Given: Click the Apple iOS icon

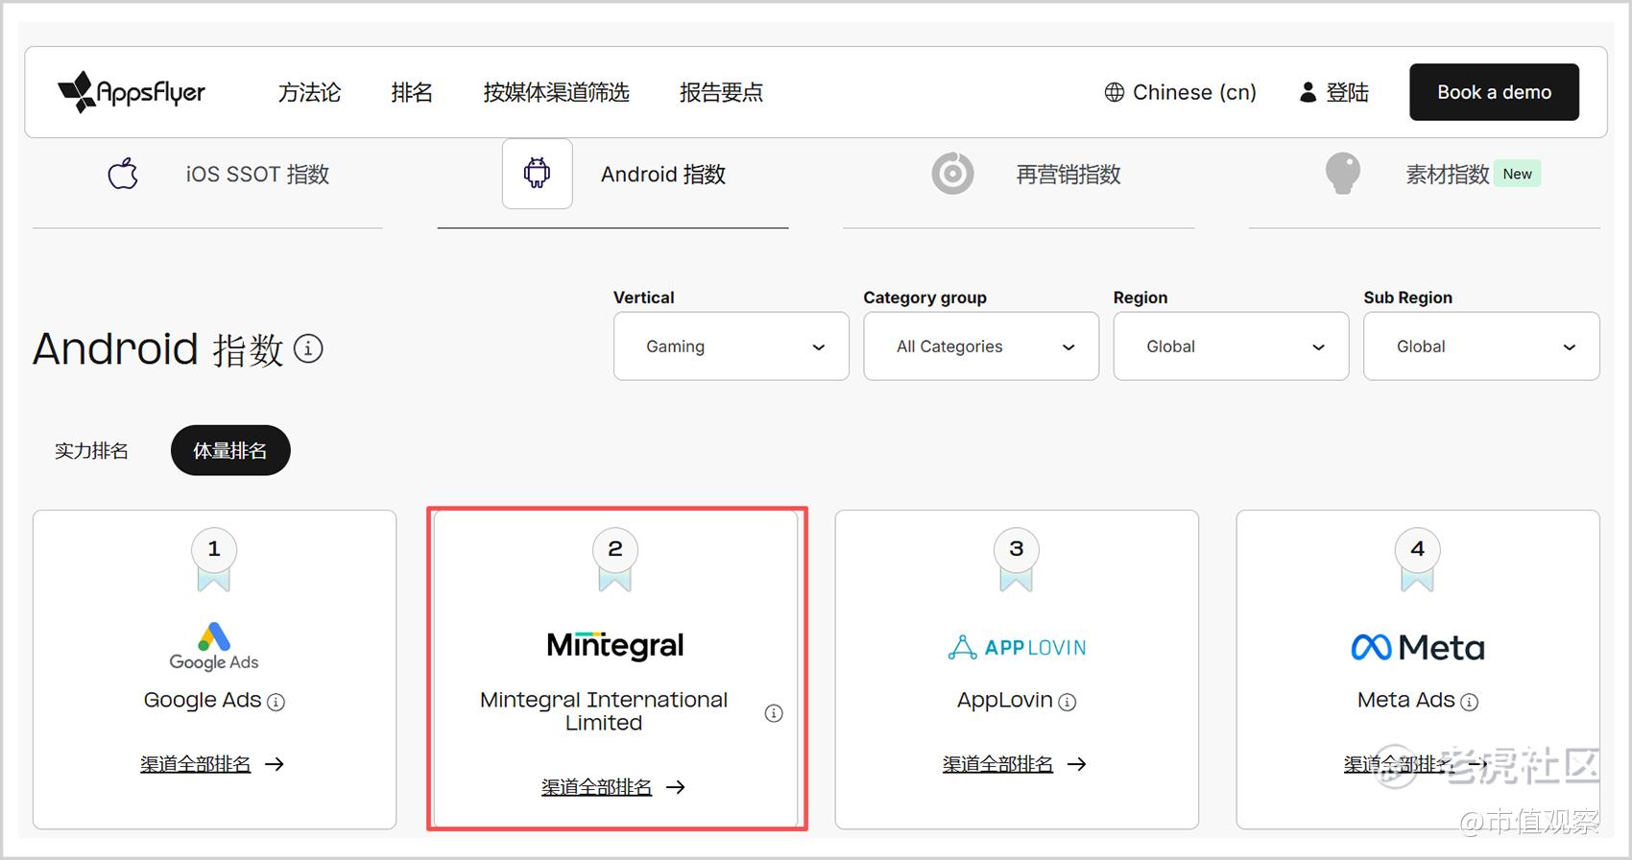Looking at the screenshot, I should coord(123,174).
